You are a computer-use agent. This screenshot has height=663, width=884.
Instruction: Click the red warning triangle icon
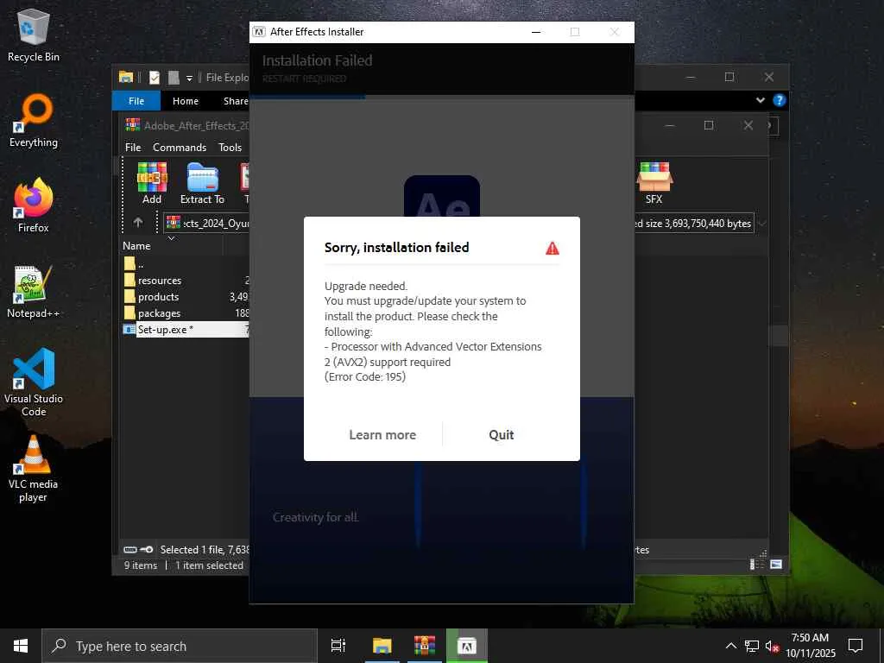tap(552, 248)
